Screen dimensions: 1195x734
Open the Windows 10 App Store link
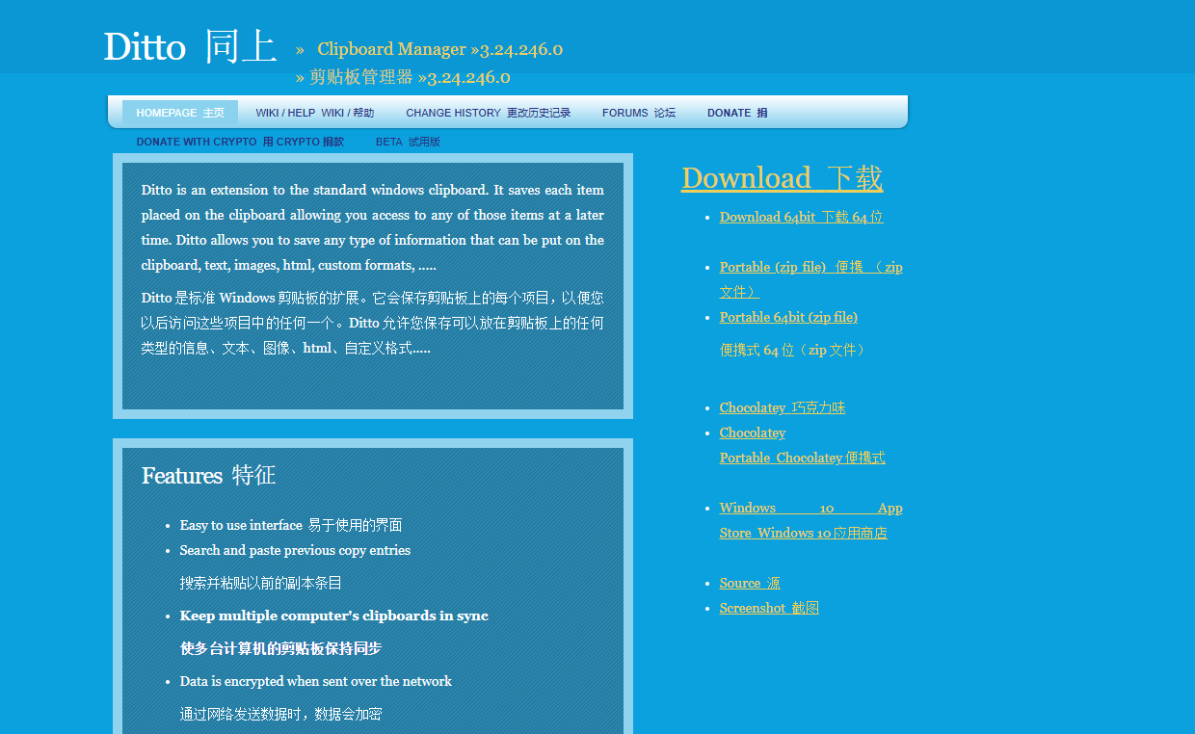pyautogui.click(x=811, y=520)
